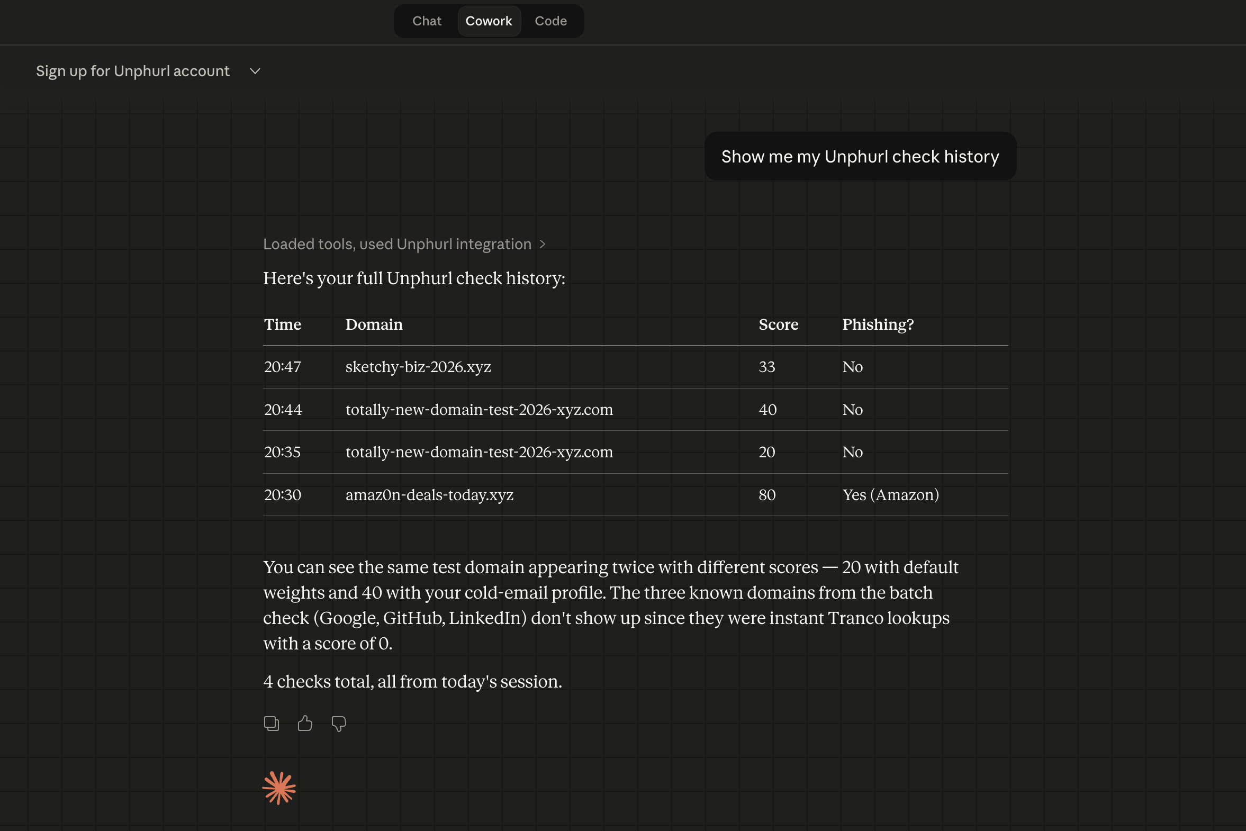1246x831 pixels.
Task: Click the score 33 cell
Action: [767, 367]
